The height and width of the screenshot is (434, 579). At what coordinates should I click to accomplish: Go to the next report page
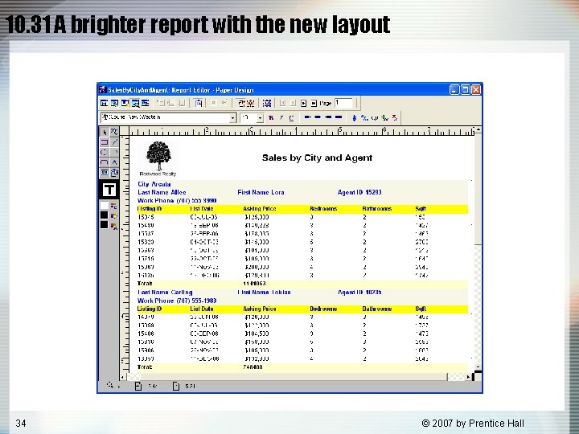pos(303,104)
